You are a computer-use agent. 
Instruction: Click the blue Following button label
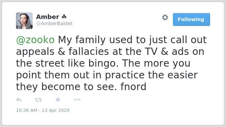(x=191, y=19)
